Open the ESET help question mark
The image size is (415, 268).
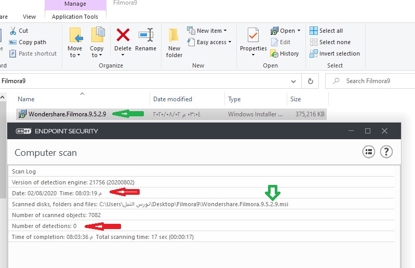(x=386, y=152)
